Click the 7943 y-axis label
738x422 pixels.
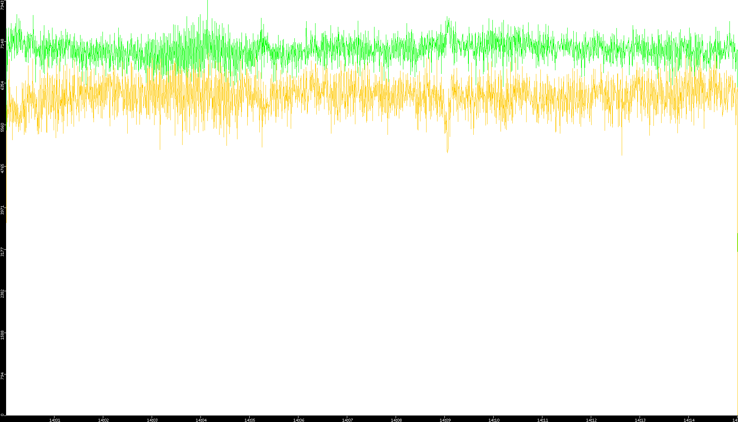(2, 5)
